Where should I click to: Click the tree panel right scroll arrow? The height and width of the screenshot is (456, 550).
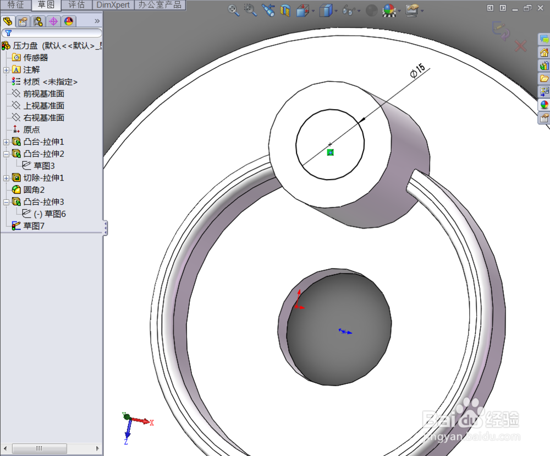pos(97,448)
